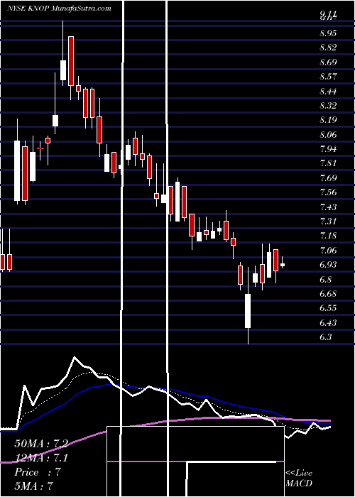Click the 7.43 price axis label

coord(328,207)
